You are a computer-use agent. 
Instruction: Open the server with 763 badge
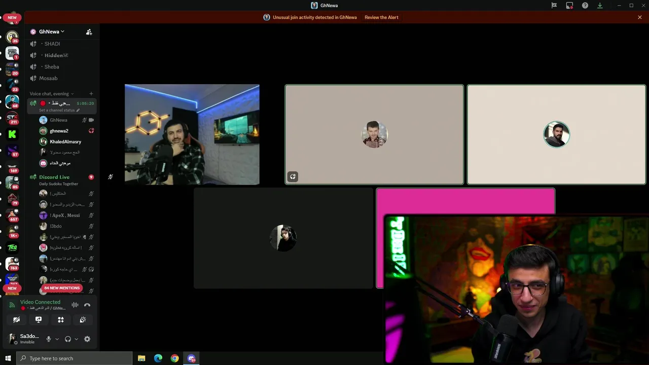[x=12, y=264]
